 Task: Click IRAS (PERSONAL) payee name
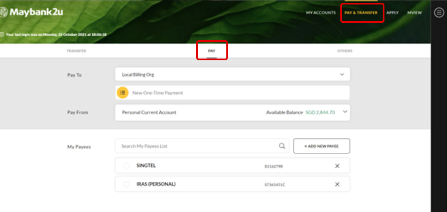tap(156, 184)
